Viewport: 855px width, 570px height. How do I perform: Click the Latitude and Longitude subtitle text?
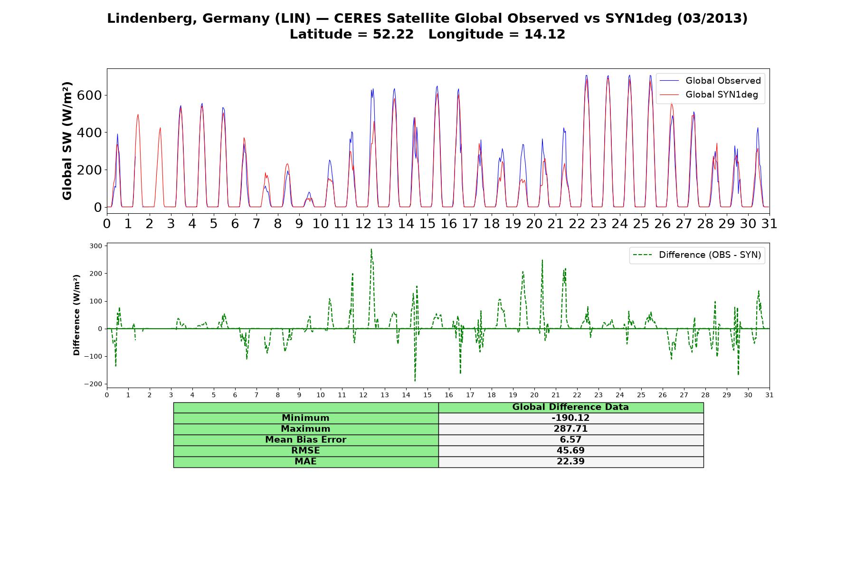tap(427, 35)
